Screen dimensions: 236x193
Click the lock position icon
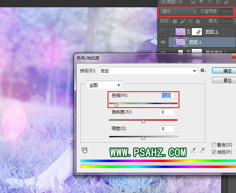pyautogui.click(x=190, y=21)
